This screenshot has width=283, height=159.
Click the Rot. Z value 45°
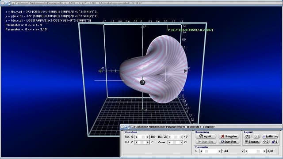(186, 137)
